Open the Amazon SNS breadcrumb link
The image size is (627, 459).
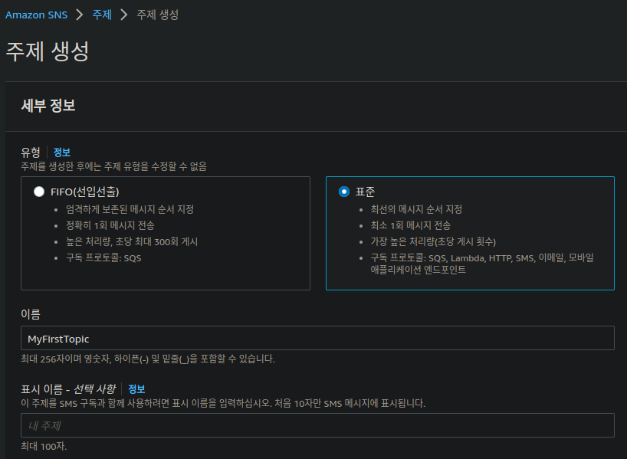[36, 15]
